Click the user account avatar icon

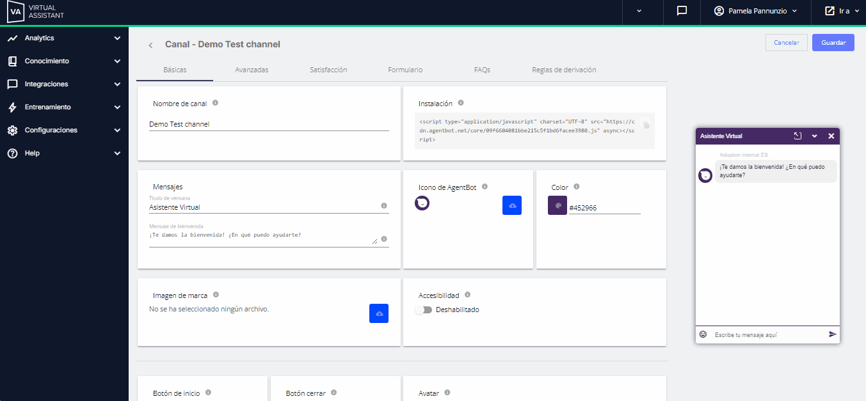click(719, 11)
